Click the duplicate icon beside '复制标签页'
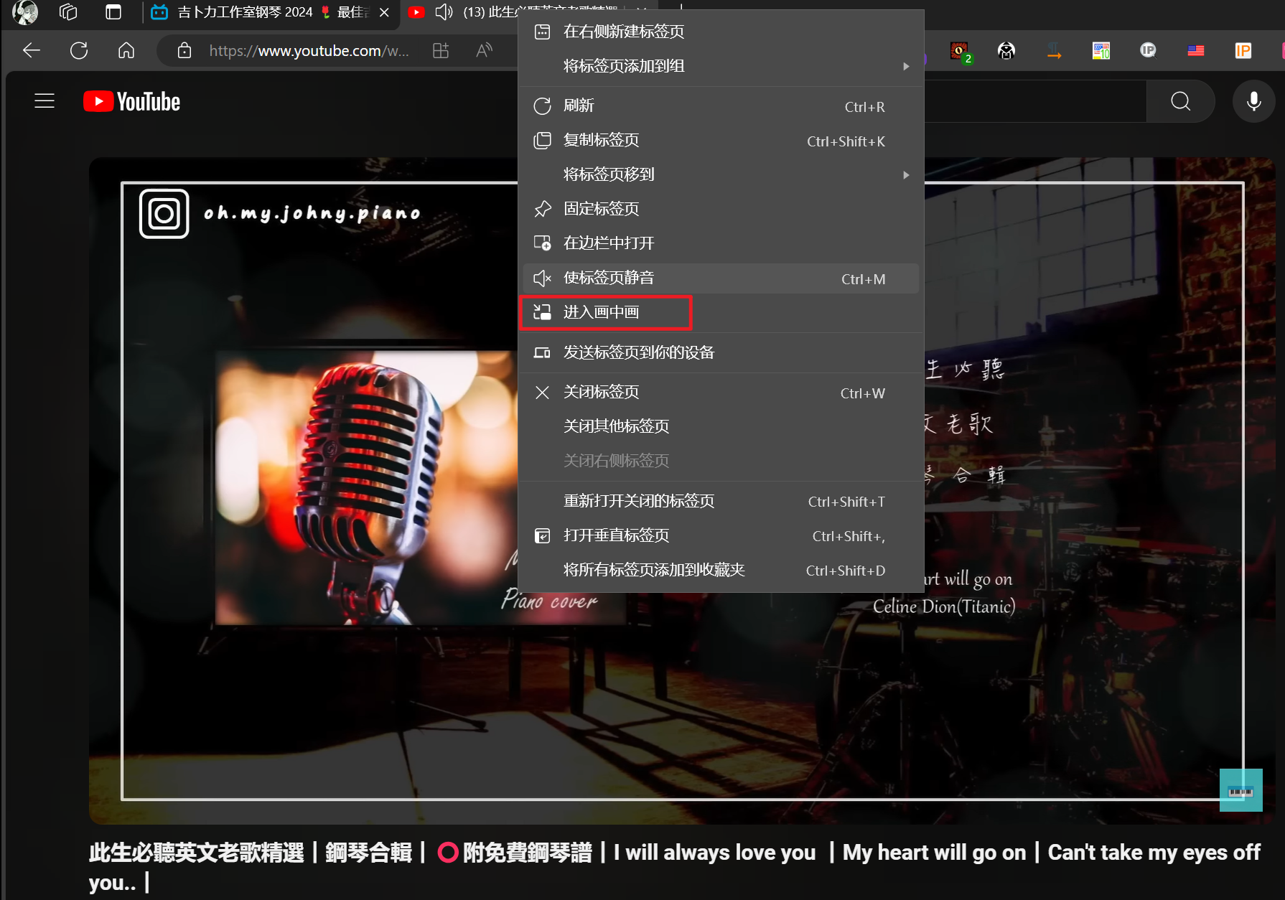Image resolution: width=1285 pixels, height=900 pixels. [543, 141]
